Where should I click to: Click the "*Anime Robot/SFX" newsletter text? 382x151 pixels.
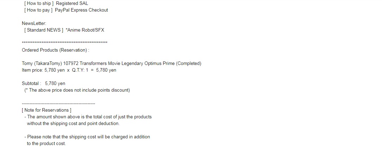[x=85, y=30]
